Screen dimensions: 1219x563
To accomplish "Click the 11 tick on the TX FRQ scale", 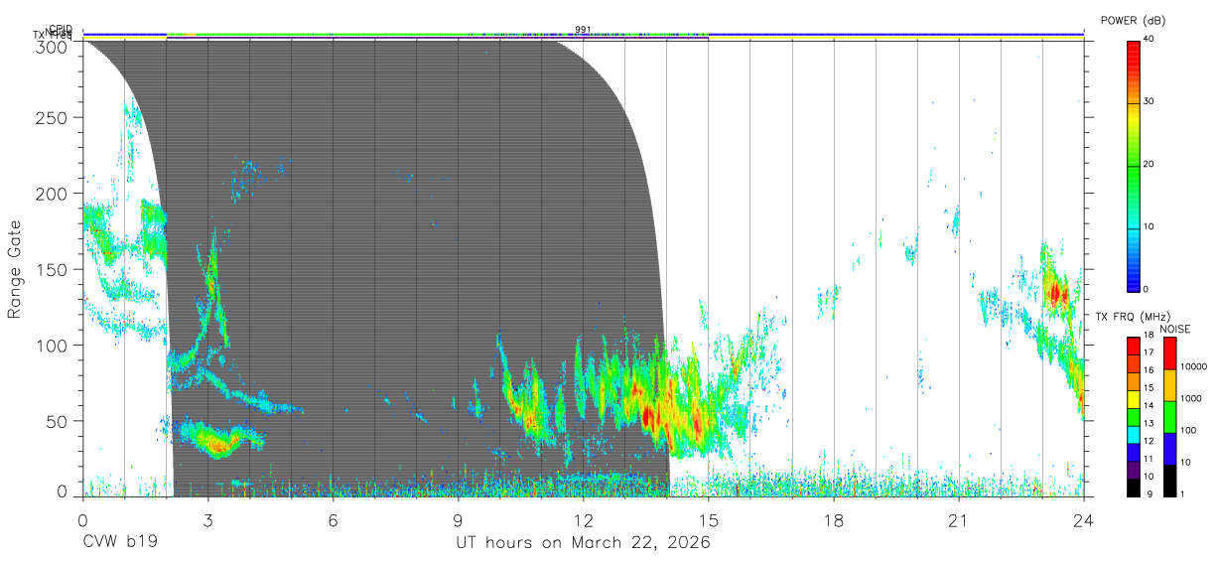I will point(1149,459).
